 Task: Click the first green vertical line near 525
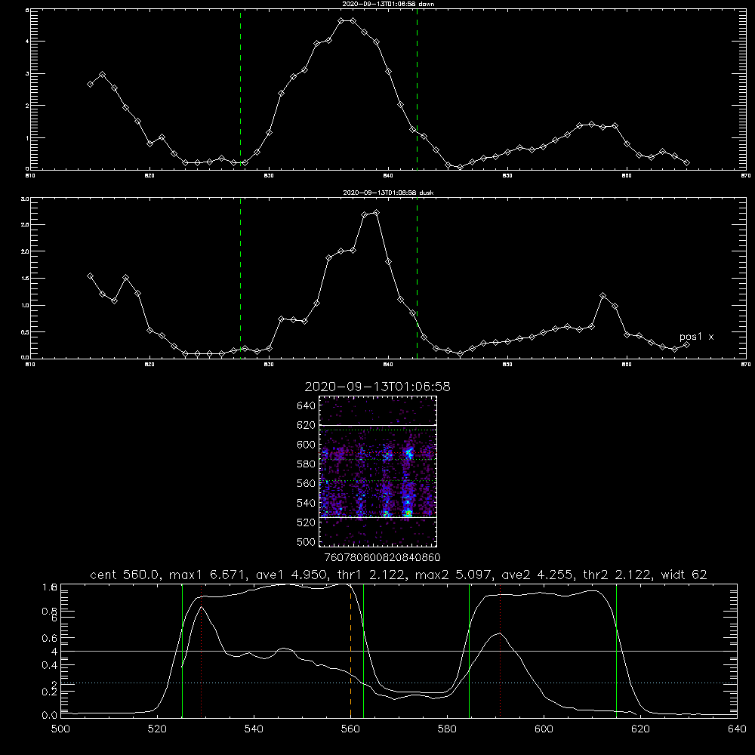click(x=182, y=651)
